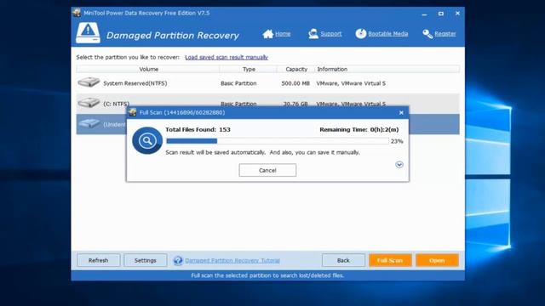Click the Register key icon

(x=427, y=34)
